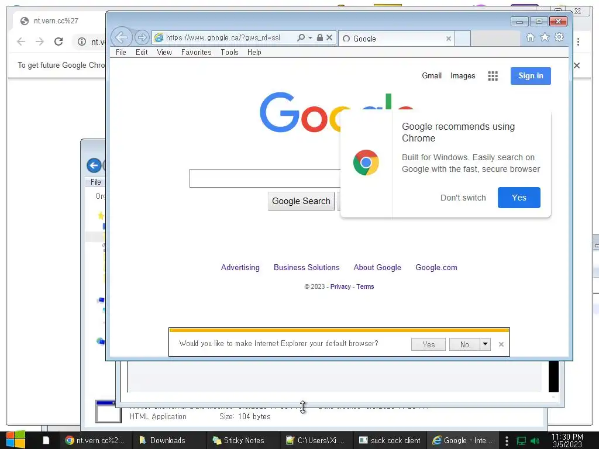Open the Tools menu in Internet Explorer
This screenshot has height=449, width=599.
point(229,52)
